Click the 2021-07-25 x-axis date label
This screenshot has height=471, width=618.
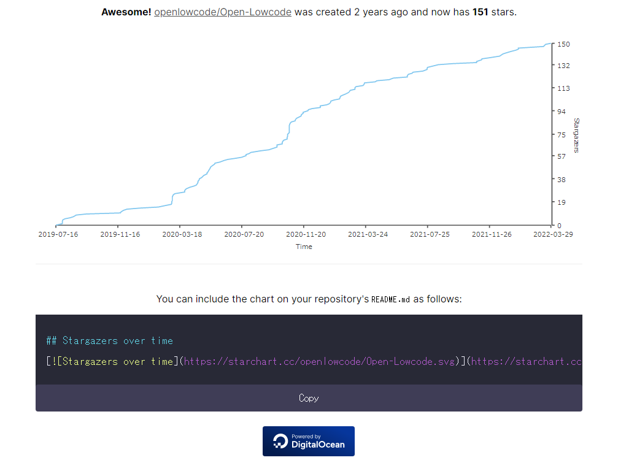(x=430, y=234)
